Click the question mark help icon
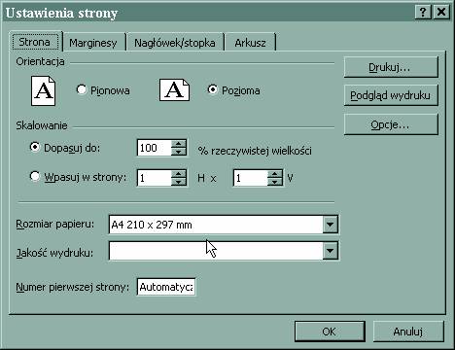 point(423,13)
